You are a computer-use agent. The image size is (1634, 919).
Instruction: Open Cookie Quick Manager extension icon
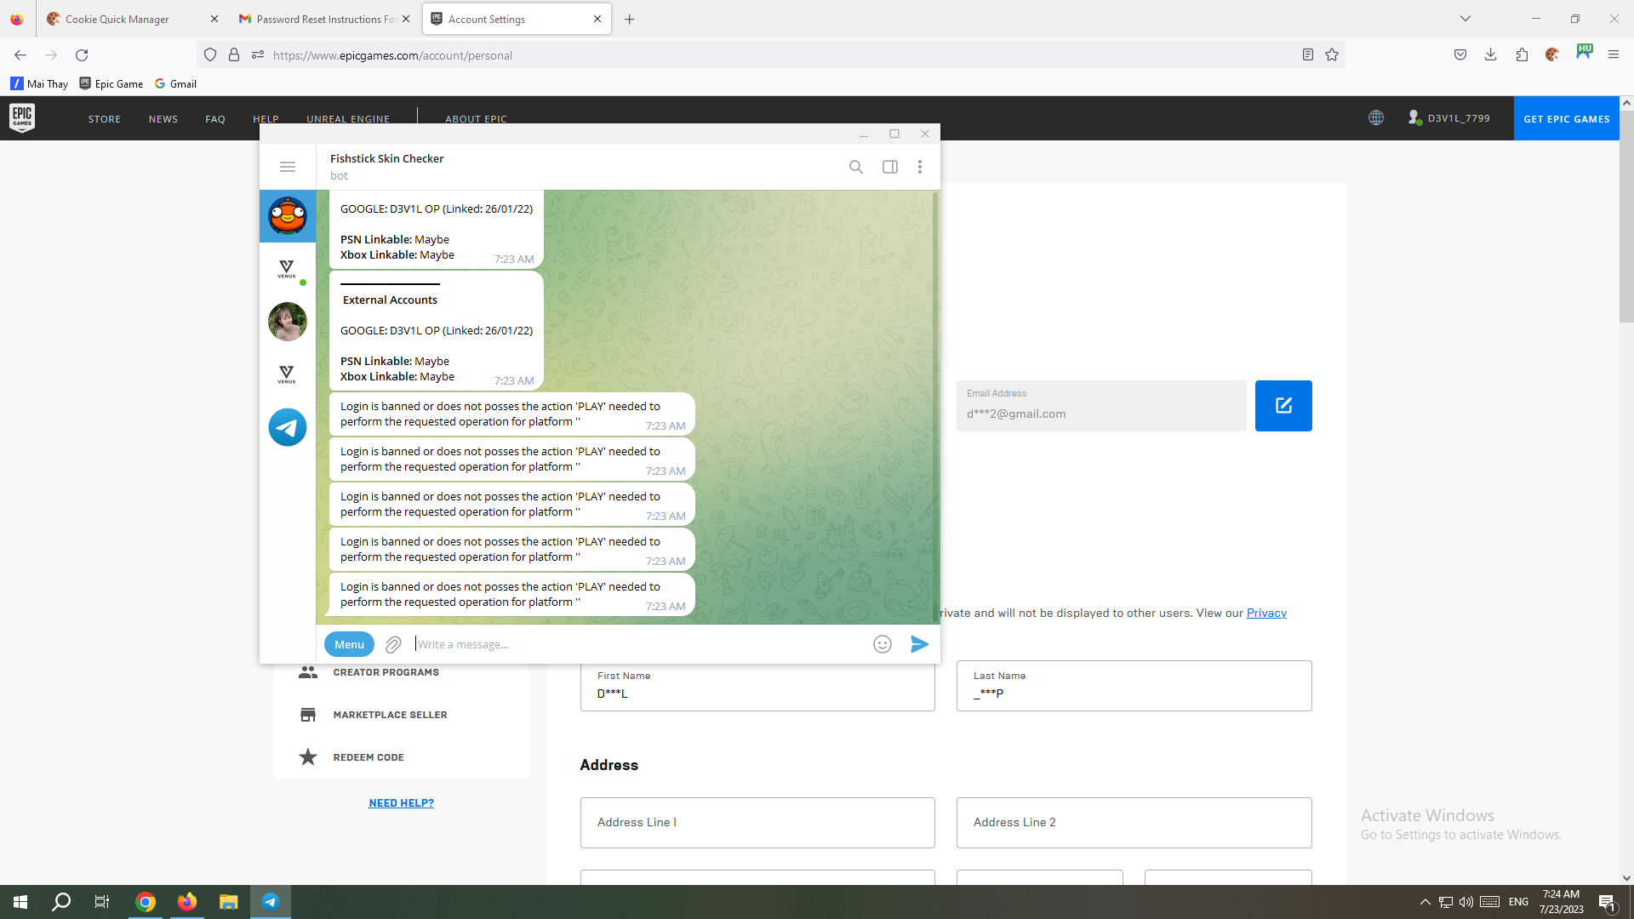[x=1552, y=55]
